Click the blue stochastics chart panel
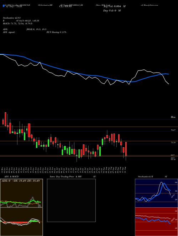Viewport: 178px width, 236px height. pyautogui.click(x=156, y=193)
